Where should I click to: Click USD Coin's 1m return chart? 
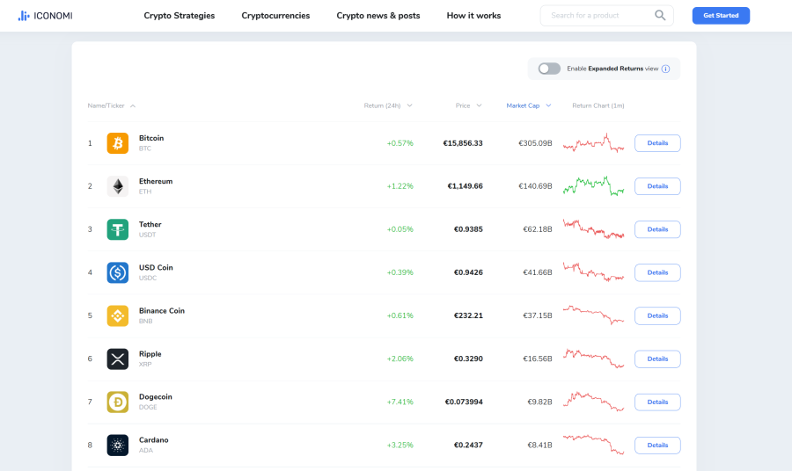tap(593, 272)
